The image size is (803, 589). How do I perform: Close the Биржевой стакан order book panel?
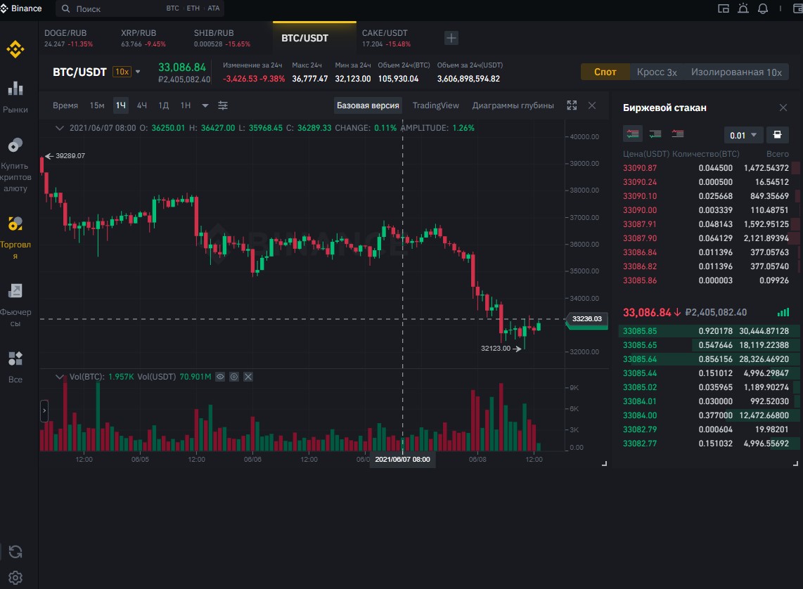click(x=783, y=108)
